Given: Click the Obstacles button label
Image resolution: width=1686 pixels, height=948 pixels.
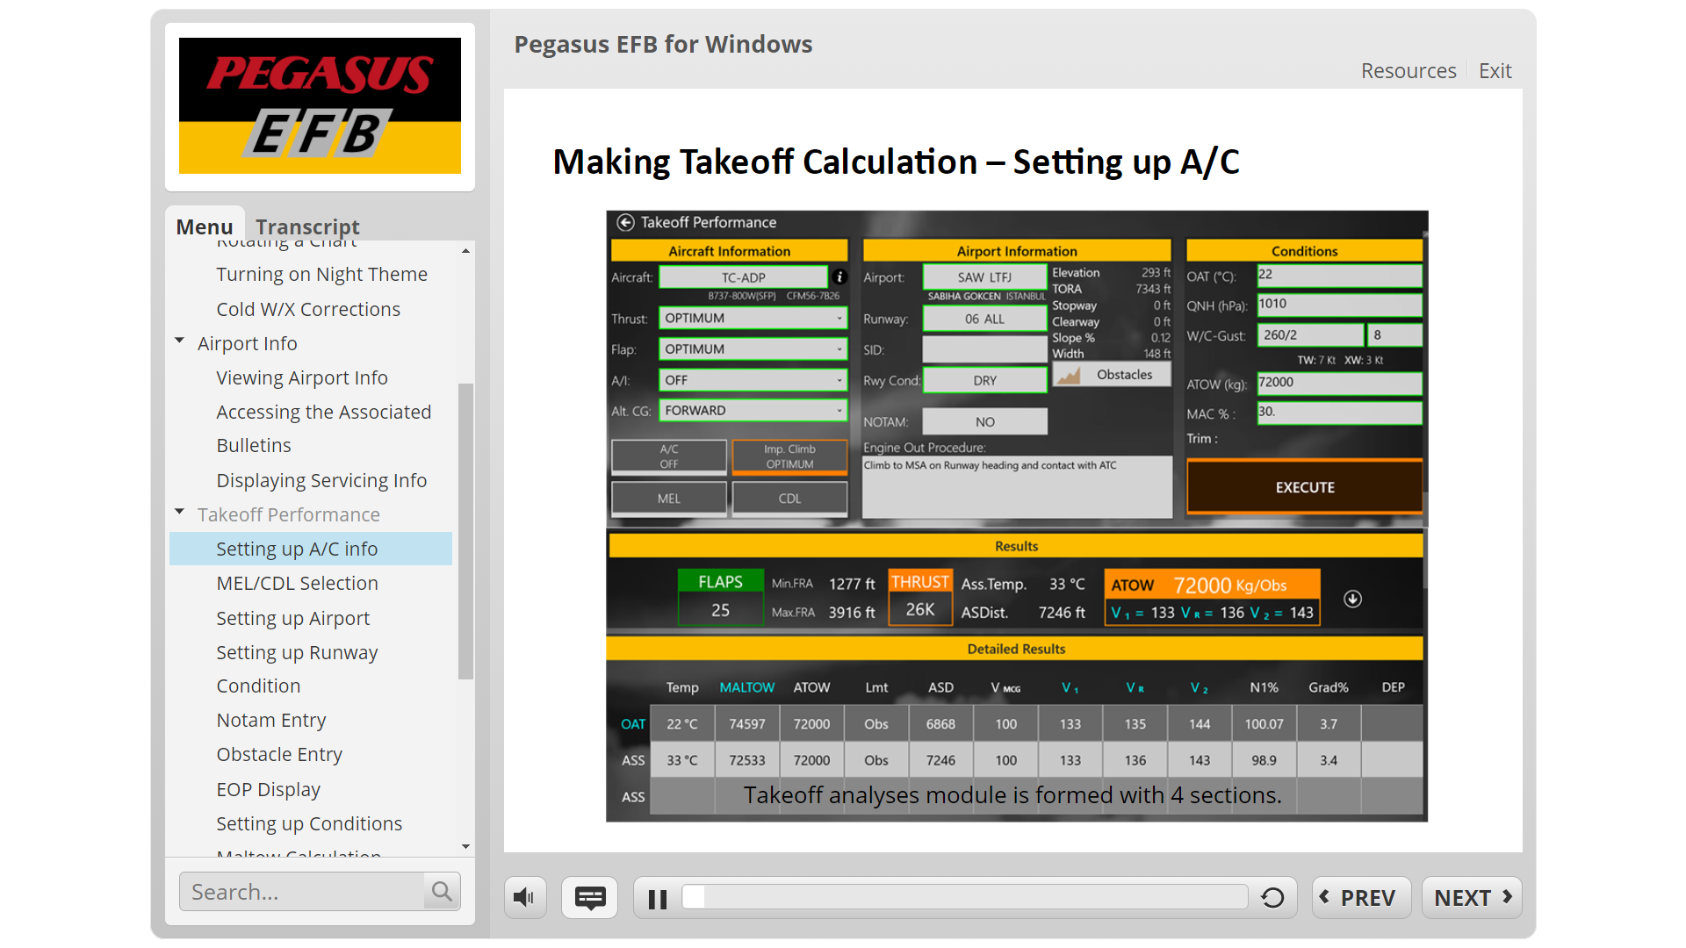Looking at the screenshot, I should pos(1124,375).
